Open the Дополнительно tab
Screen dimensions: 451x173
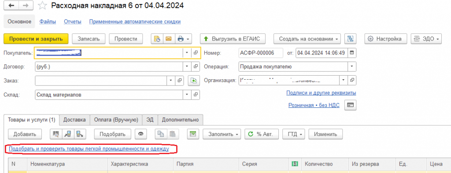tap(180, 120)
